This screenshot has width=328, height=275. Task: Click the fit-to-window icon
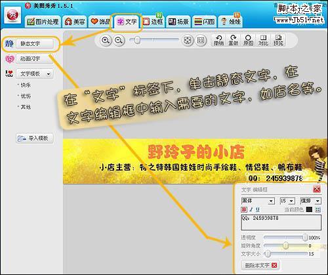coord(188,41)
